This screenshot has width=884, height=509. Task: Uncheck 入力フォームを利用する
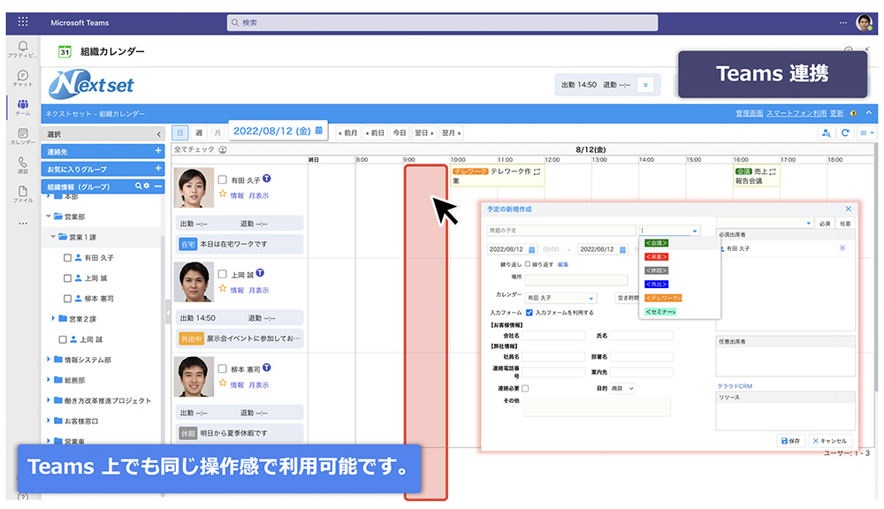(x=529, y=312)
